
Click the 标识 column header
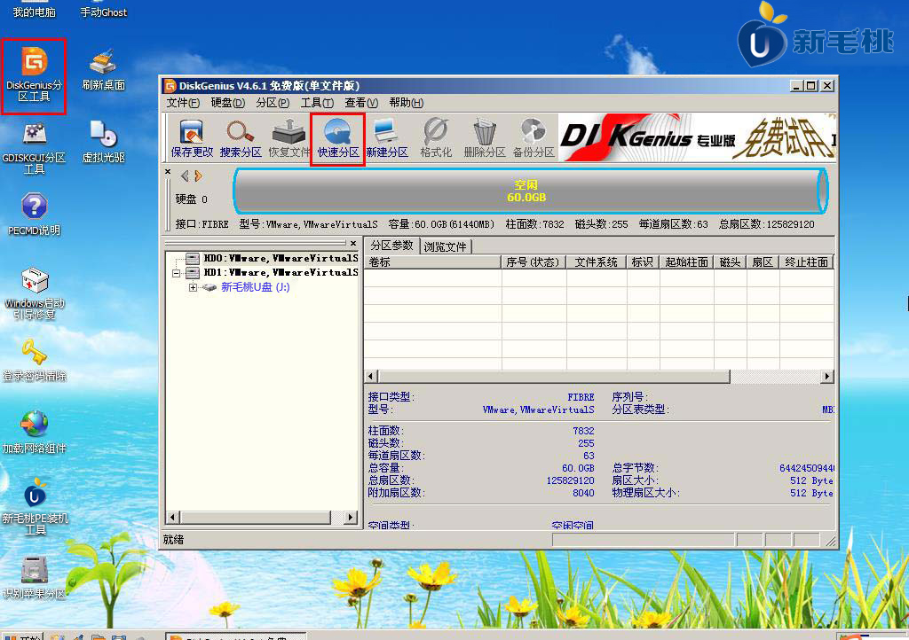click(642, 262)
